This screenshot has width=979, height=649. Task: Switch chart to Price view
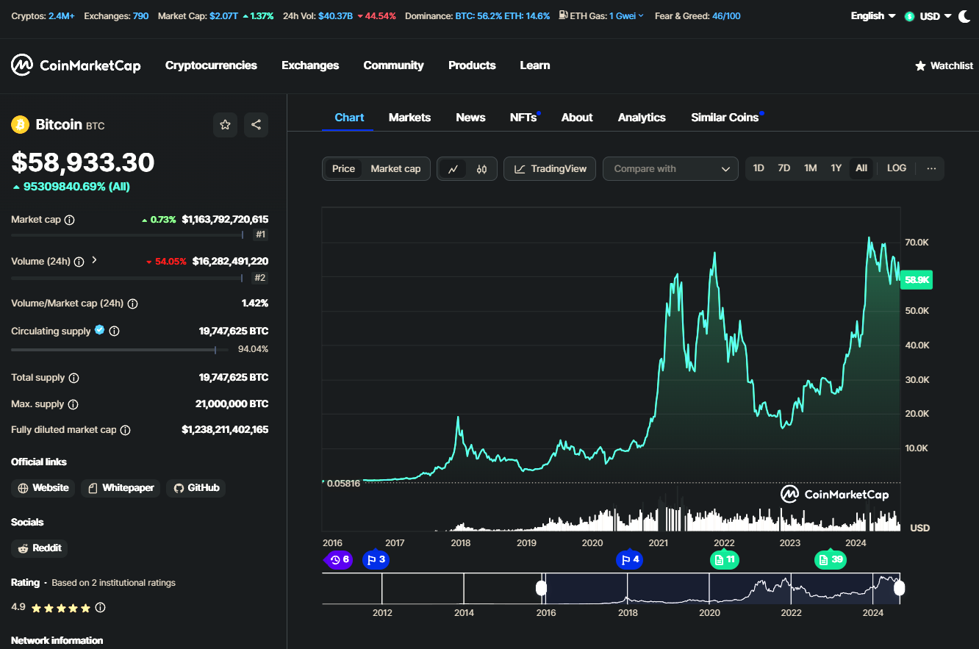pyautogui.click(x=343, y=169)
